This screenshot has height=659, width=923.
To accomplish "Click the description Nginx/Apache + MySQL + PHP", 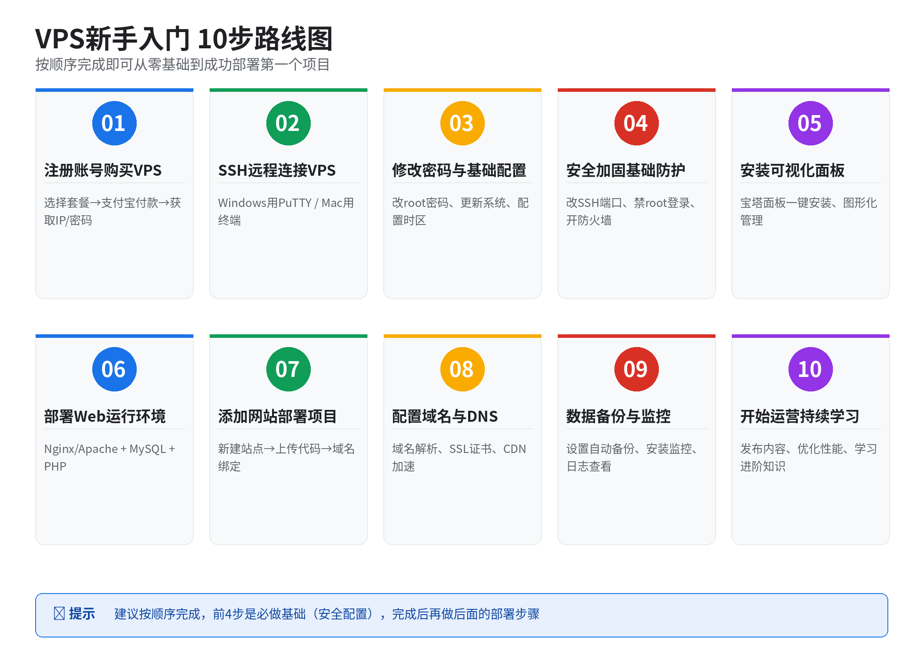I will (109, 457).
